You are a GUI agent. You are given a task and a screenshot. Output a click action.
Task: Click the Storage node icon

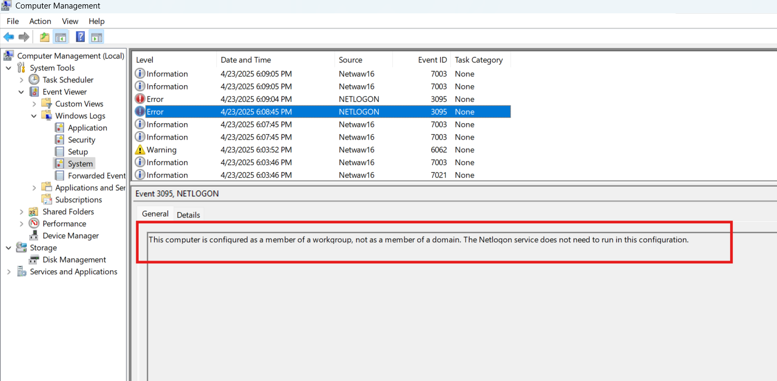point(21,247)
